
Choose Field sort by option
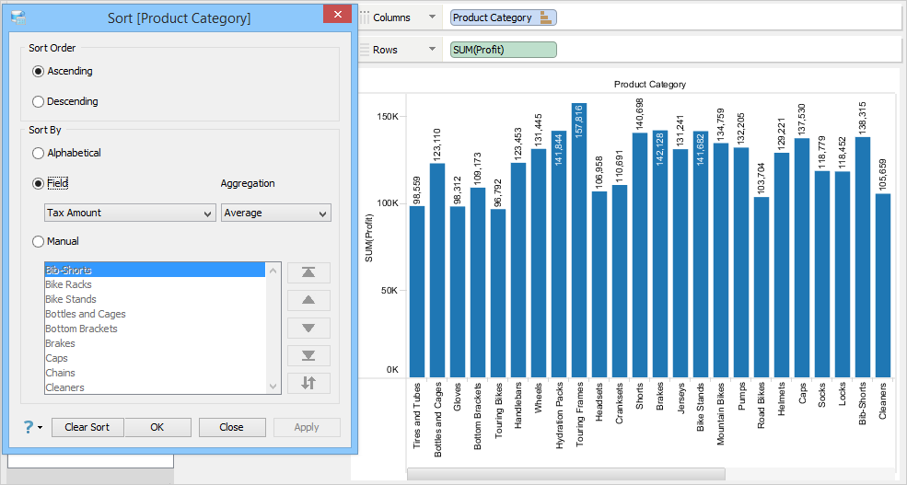coord(38,183)
